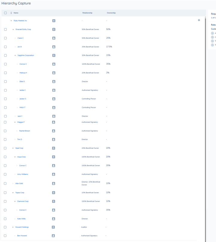Select the checkbox for Topaz Corp
The width and height of the screenshot is (216, 242).
coord(5,193)
